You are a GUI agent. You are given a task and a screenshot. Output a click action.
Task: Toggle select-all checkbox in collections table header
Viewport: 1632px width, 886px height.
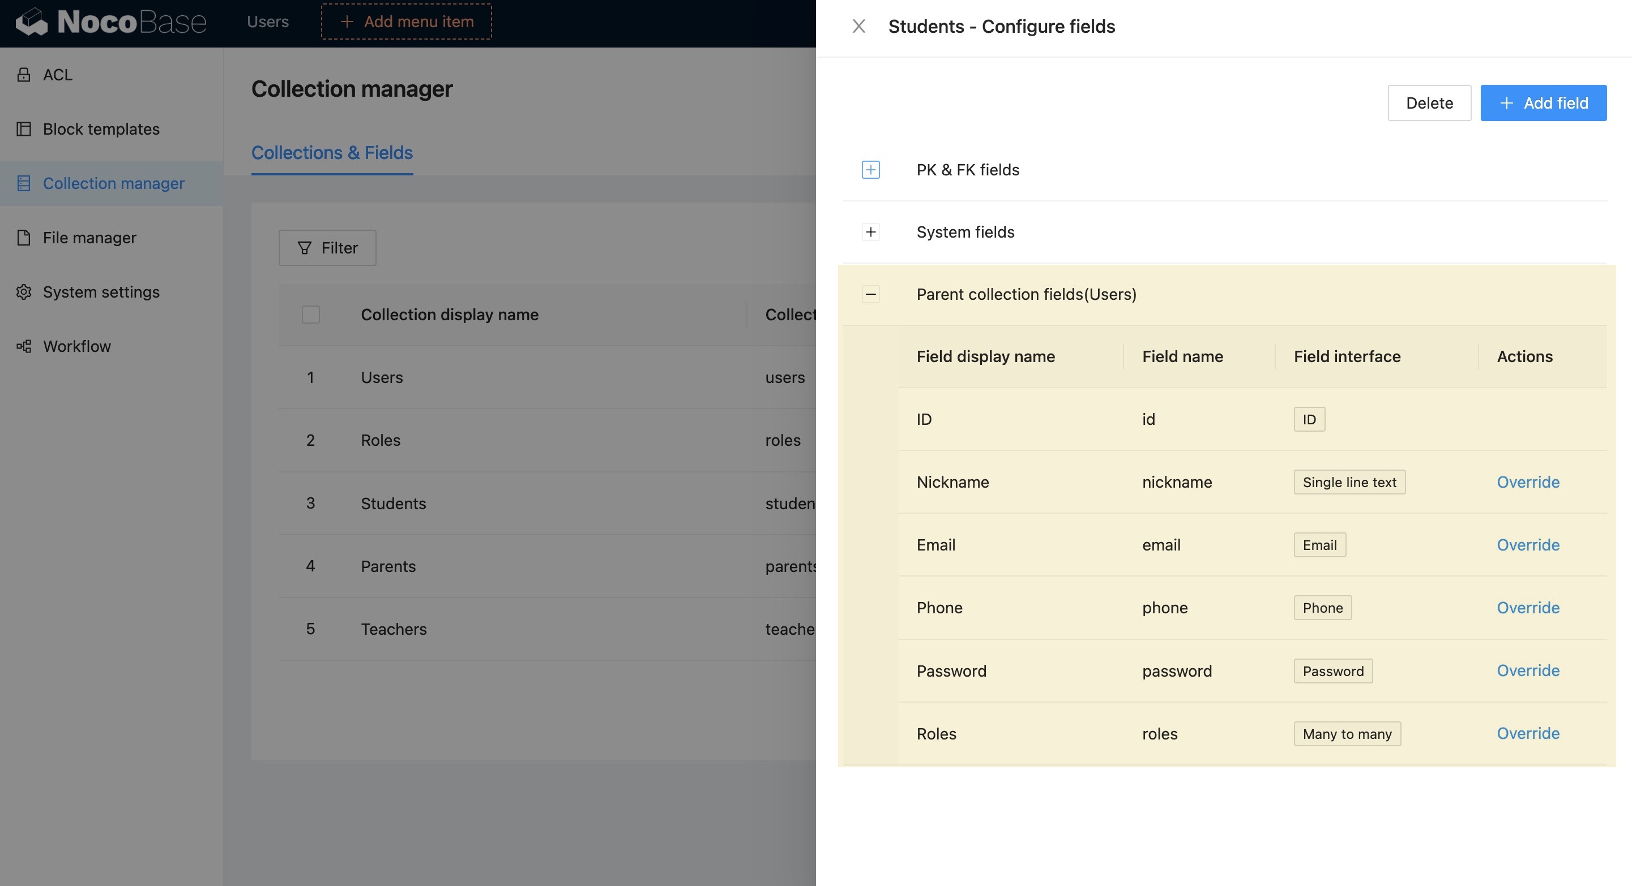coord(310,315)
